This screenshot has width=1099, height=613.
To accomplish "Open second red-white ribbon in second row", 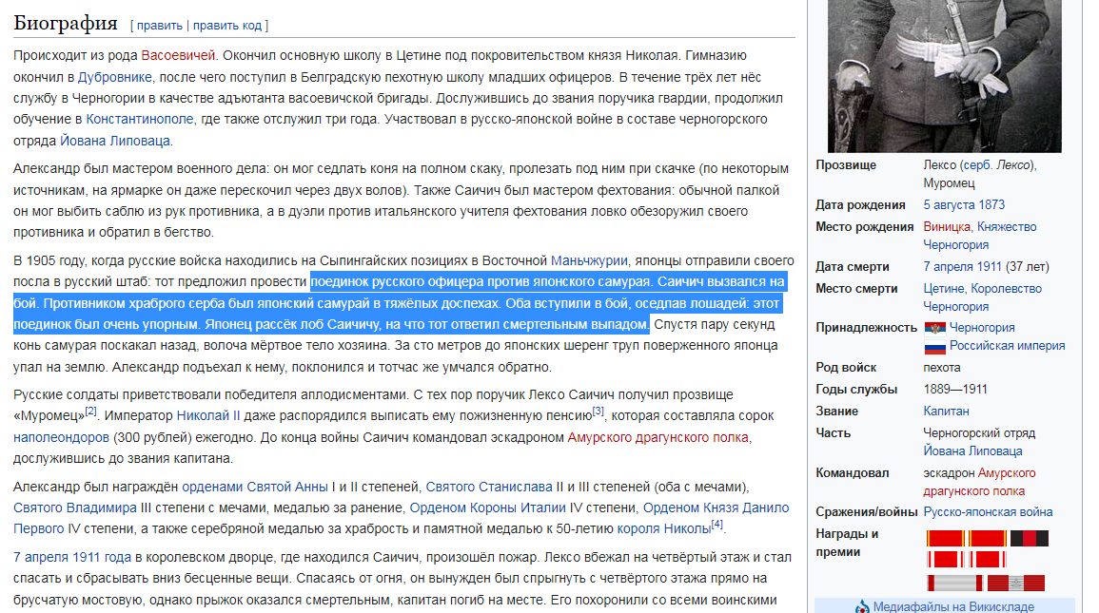I will pyautogui.click(x=988, y=559).
